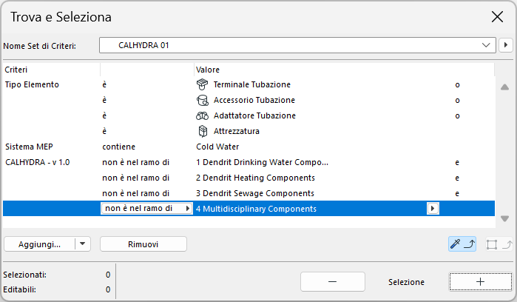
Task: Click the plus selection button
Action: pos(480,282)
